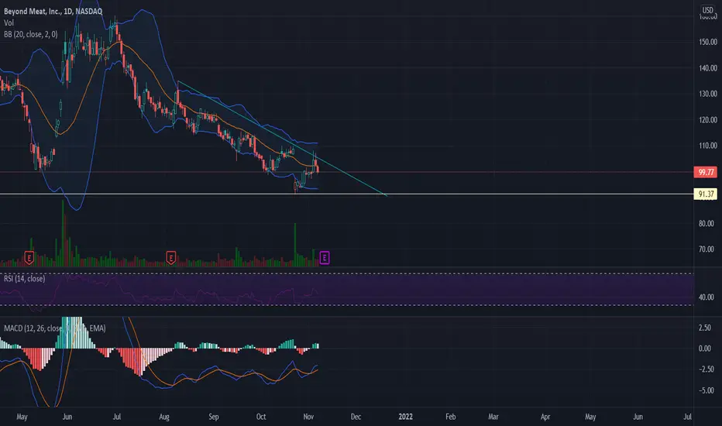The image size is (722, 426).
Task: Click the Aug label on time axis
Action: [164, 417]
